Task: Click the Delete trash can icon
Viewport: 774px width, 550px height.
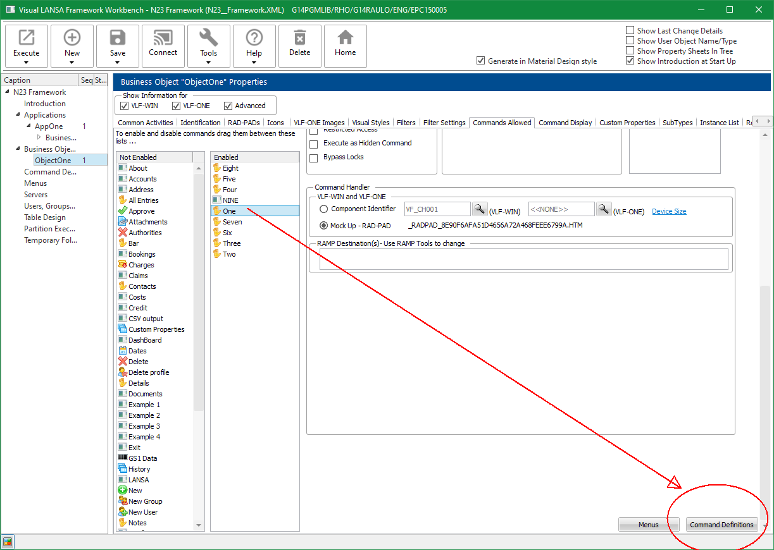Action: [x=300, y=37]
